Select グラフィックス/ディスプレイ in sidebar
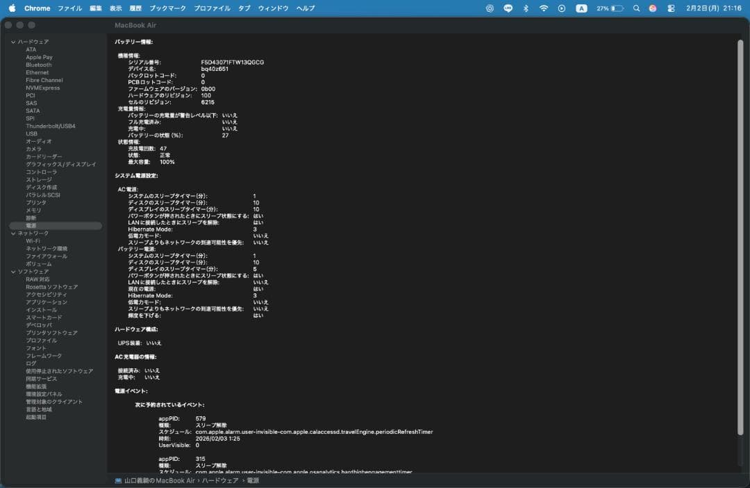The image size is (750, 488). 61,164
